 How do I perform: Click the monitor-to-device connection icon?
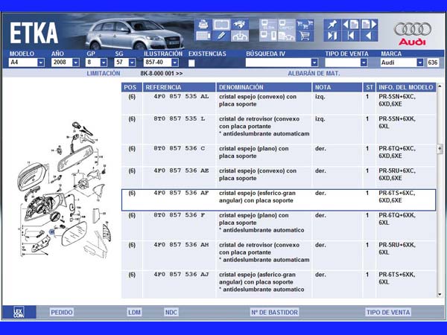click(x=268, y=36)
